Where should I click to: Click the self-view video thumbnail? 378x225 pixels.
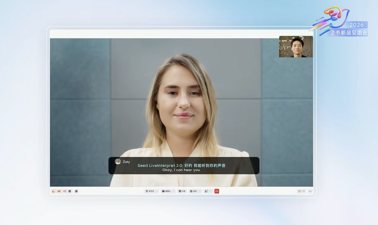pos(296,47)
